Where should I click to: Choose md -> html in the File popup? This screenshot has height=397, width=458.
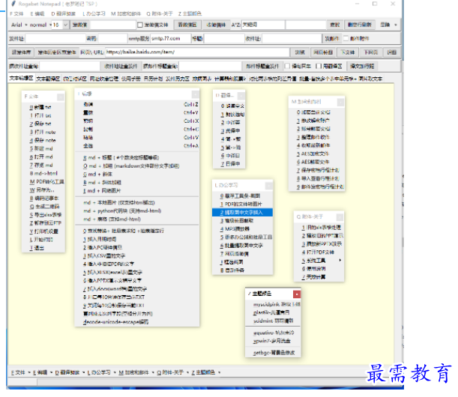coord(45,173)
